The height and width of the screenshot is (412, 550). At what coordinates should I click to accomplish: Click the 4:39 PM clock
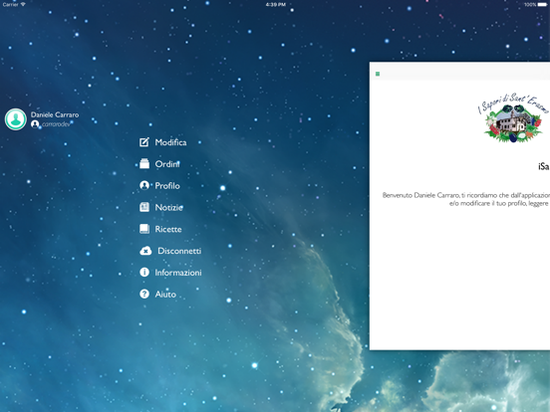pos(275,5)
